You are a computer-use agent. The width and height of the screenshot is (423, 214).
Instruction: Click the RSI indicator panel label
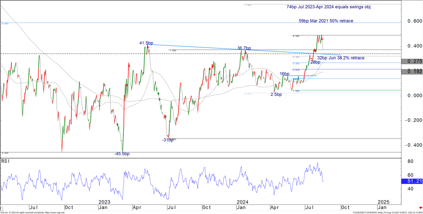5,161
